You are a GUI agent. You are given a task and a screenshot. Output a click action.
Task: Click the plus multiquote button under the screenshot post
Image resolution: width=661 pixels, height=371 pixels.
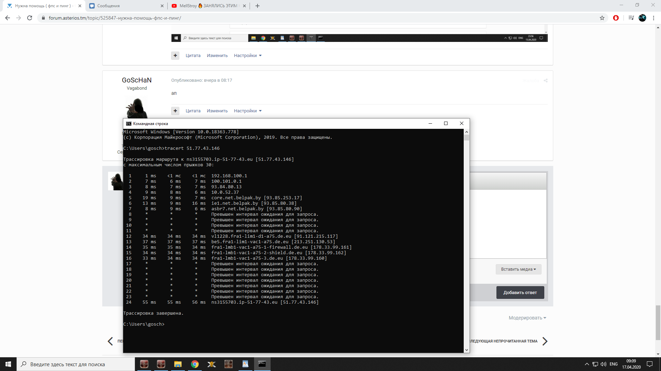click(x=175, y=55)
